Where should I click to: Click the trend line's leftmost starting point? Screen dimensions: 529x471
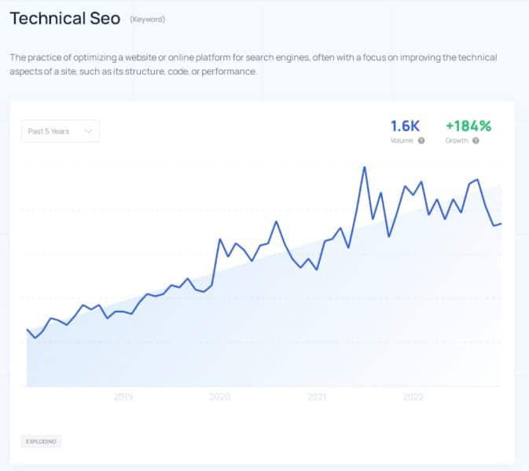(28, 330)
